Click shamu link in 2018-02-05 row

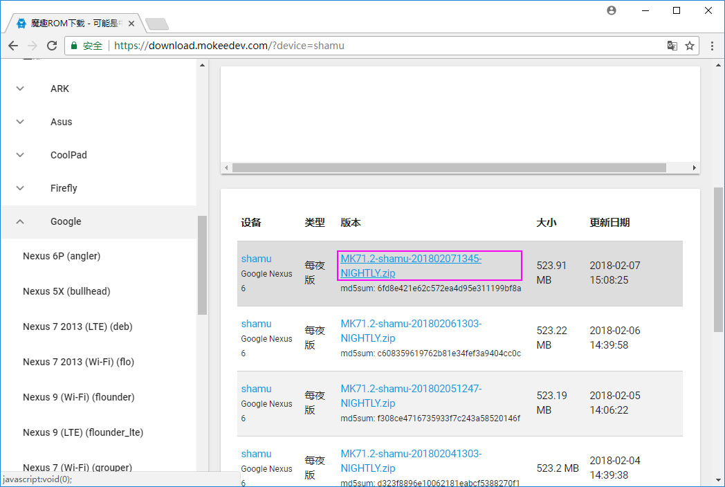click(x=256, y=389)
